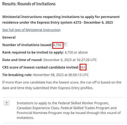Open the See full text of Ministerial Instruction link
This screenshot has width=127, height=125.
tap(31, 30)
